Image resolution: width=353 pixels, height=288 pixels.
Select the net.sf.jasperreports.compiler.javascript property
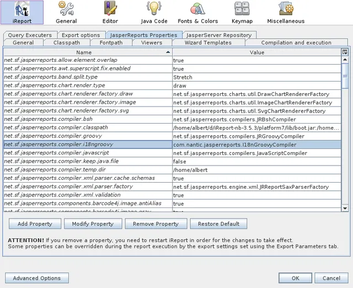point(88,153)
